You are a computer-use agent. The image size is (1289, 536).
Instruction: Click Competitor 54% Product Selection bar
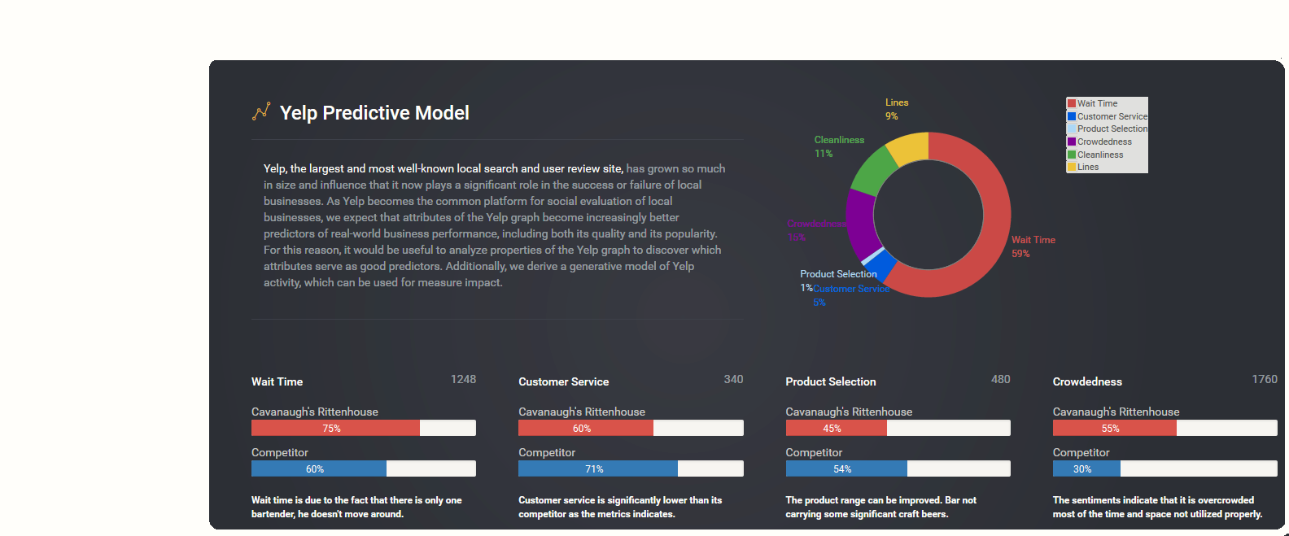coord(846,468)
